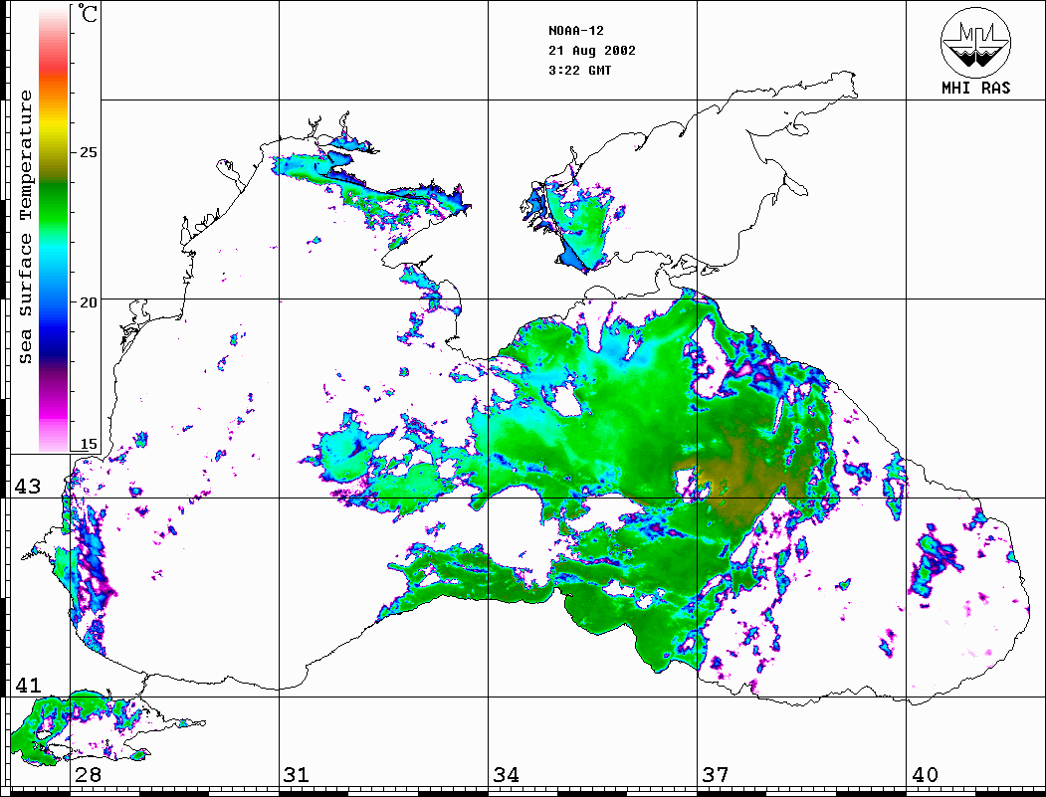Click longitude label '28'
Image resolution: width=1046 pixels, height=797 pixels.
click(x=88, y=775)
